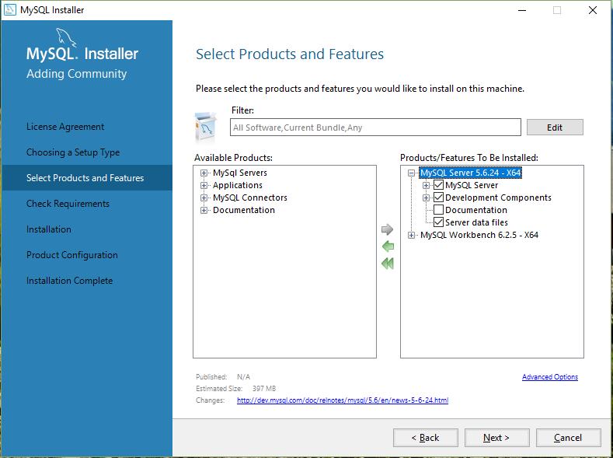Expand the MySQL Connectors node
Image resolution: width=613 pixels, height=458 pixels.
pos(204,198)
